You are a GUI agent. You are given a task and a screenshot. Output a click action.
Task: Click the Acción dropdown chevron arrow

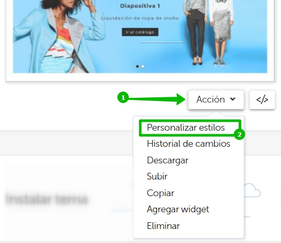coord(233,99)
